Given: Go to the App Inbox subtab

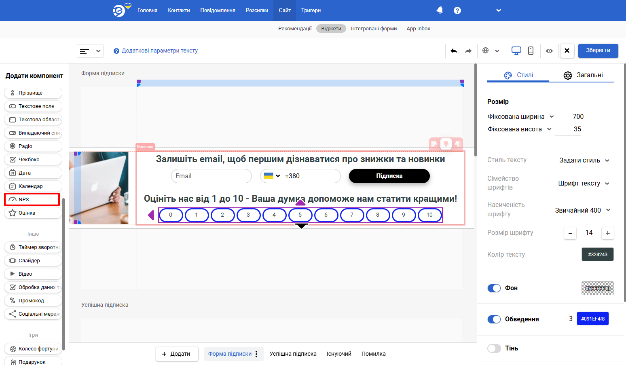Looking at the screenshot, I should tap(418, 29).
